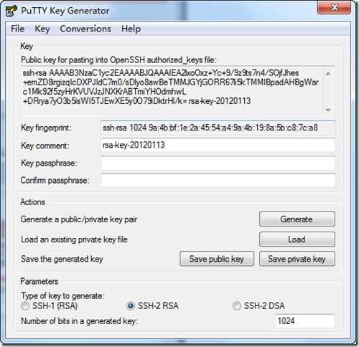This screenshot has width=359, height=347.
Task: Click the 'Generate a public/private key pair' label
Action: pyautogui.click(x=79, y=219)
